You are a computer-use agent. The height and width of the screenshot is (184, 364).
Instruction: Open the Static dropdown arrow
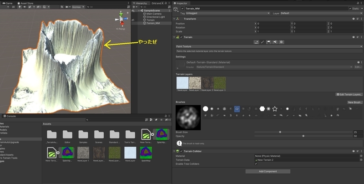pyautogui.click(x=361, y=9)
